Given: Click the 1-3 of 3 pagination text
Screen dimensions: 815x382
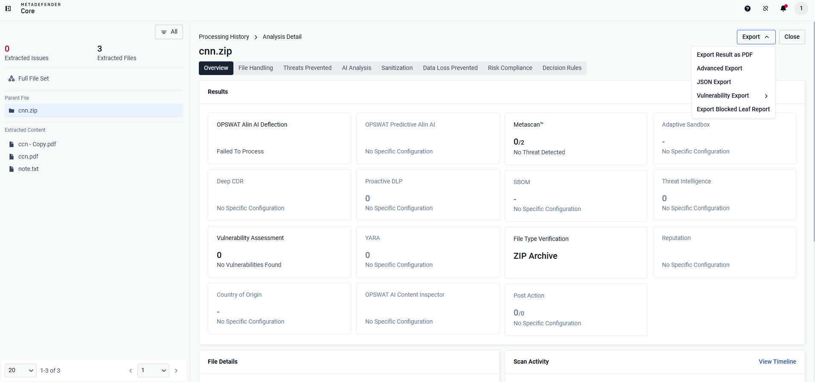Looking at the screenshot, I should [x=50, y=371].
